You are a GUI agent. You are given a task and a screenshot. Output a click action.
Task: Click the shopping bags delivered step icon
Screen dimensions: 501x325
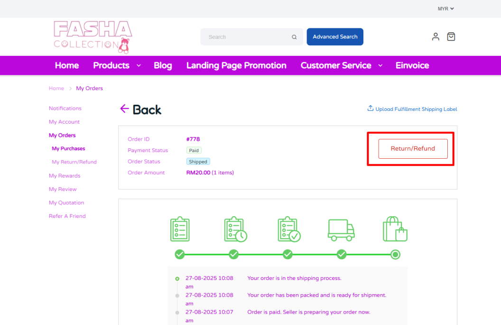tap(395, 229)
